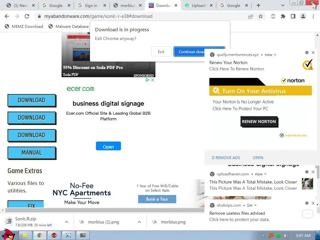
Task: Open the 7-Zip taskbar icon
Action: (83, 236)
